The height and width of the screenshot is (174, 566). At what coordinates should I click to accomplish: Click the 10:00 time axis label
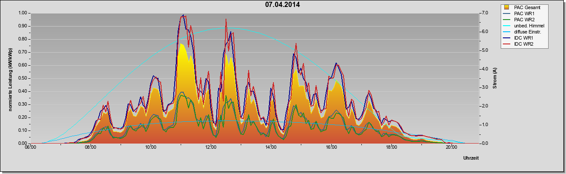[151, 147]
